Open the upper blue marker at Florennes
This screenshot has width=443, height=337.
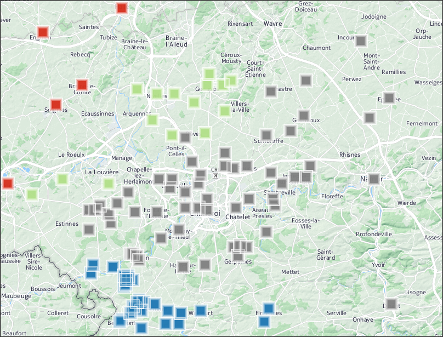tap(268, 309)
